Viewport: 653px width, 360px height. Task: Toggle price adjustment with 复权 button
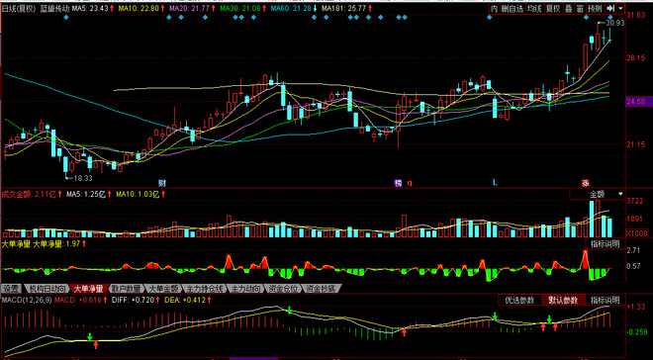click(x=553, y=8)
